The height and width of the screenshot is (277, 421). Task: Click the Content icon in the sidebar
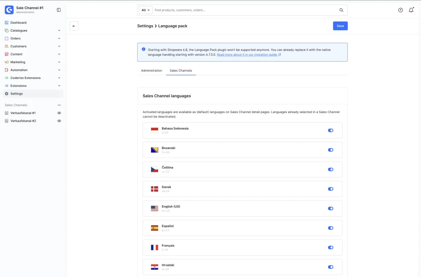tap(7, 54)
